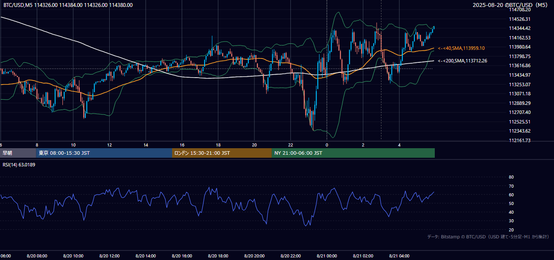
Task: Select the 8/21 02:00 time axis label
Action: pos(363,256)
